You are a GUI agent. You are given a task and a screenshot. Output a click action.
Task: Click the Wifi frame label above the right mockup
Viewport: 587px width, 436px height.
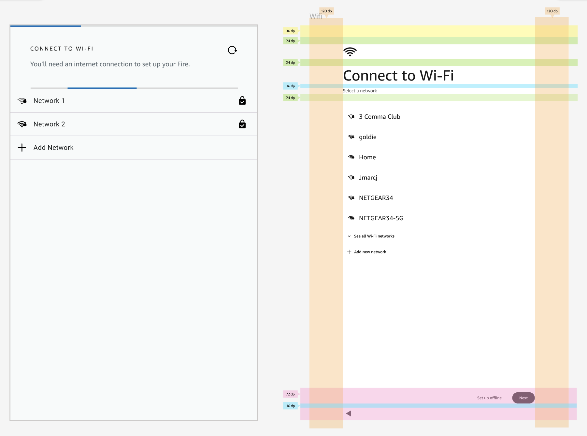[316, 16]
